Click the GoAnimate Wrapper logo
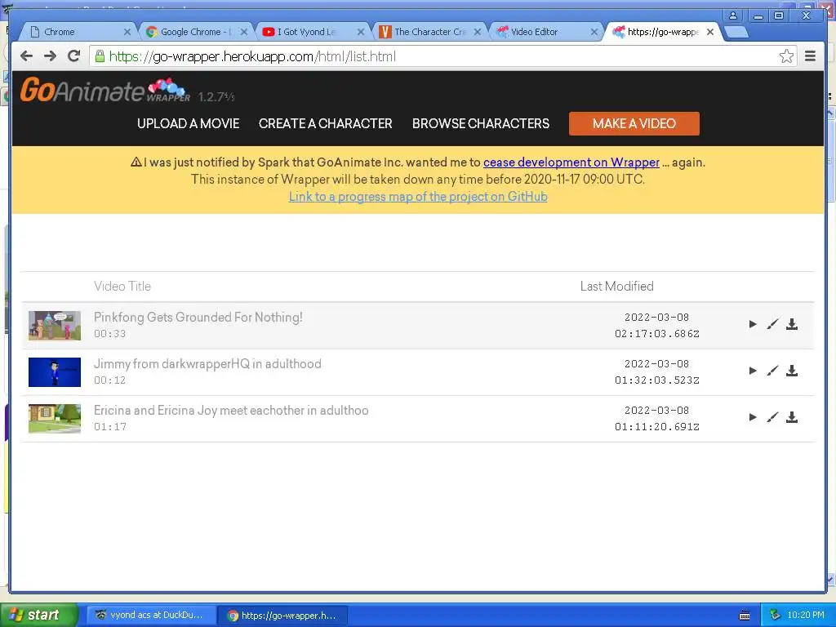The height and width of the screenshot is (627, 836). pyautogui.click(x=105, y=90)
